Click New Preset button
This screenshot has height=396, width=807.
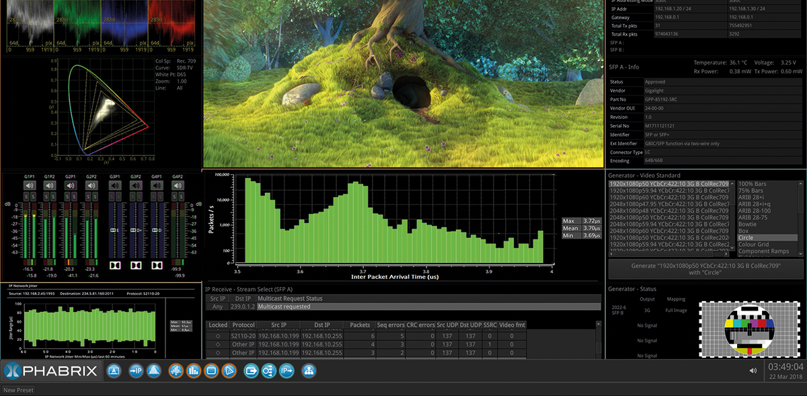(18, 390)
